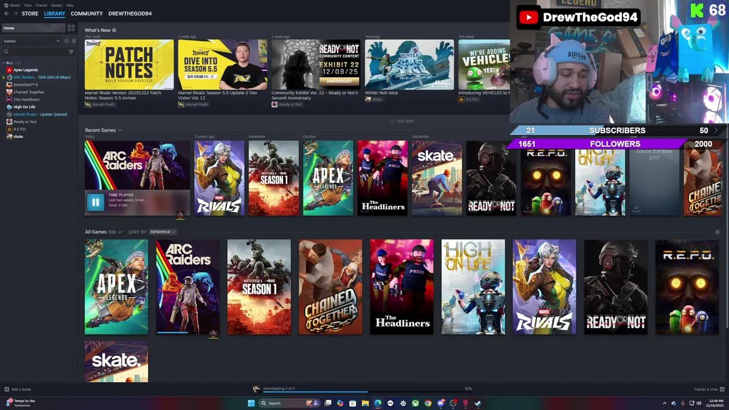Switch library to grid collections view icon
The width and height of the screenshot is (729, 410).
tap(71, 28)
